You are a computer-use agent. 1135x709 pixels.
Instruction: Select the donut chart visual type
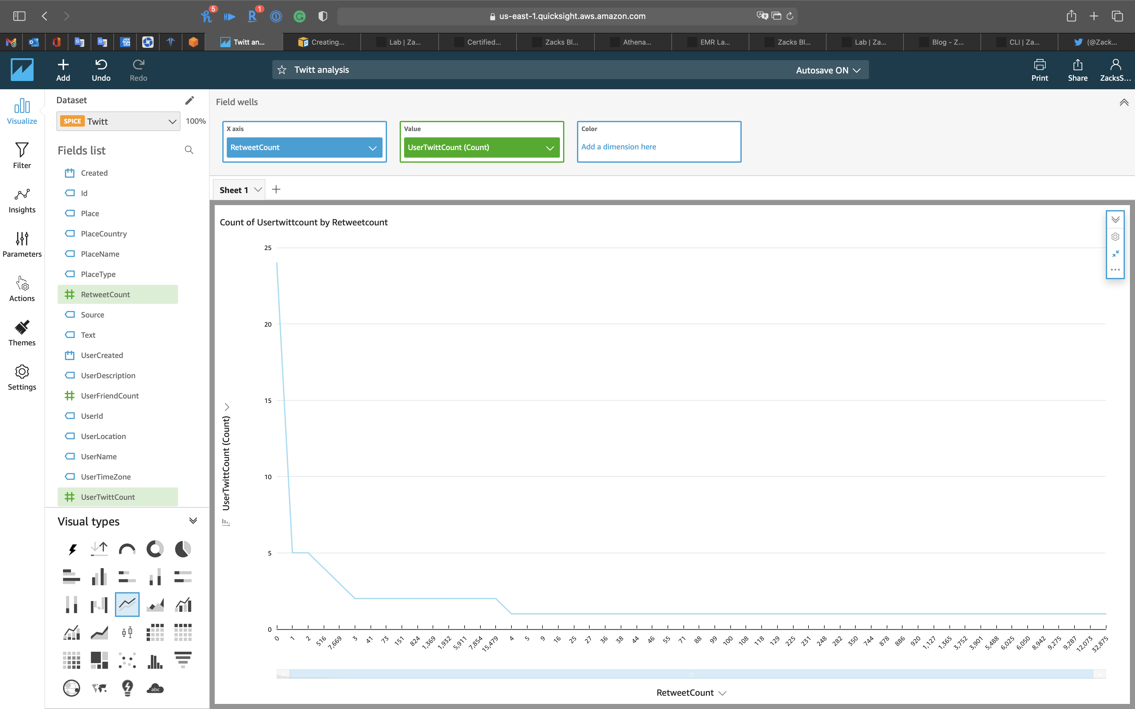(x=155, y=549)
